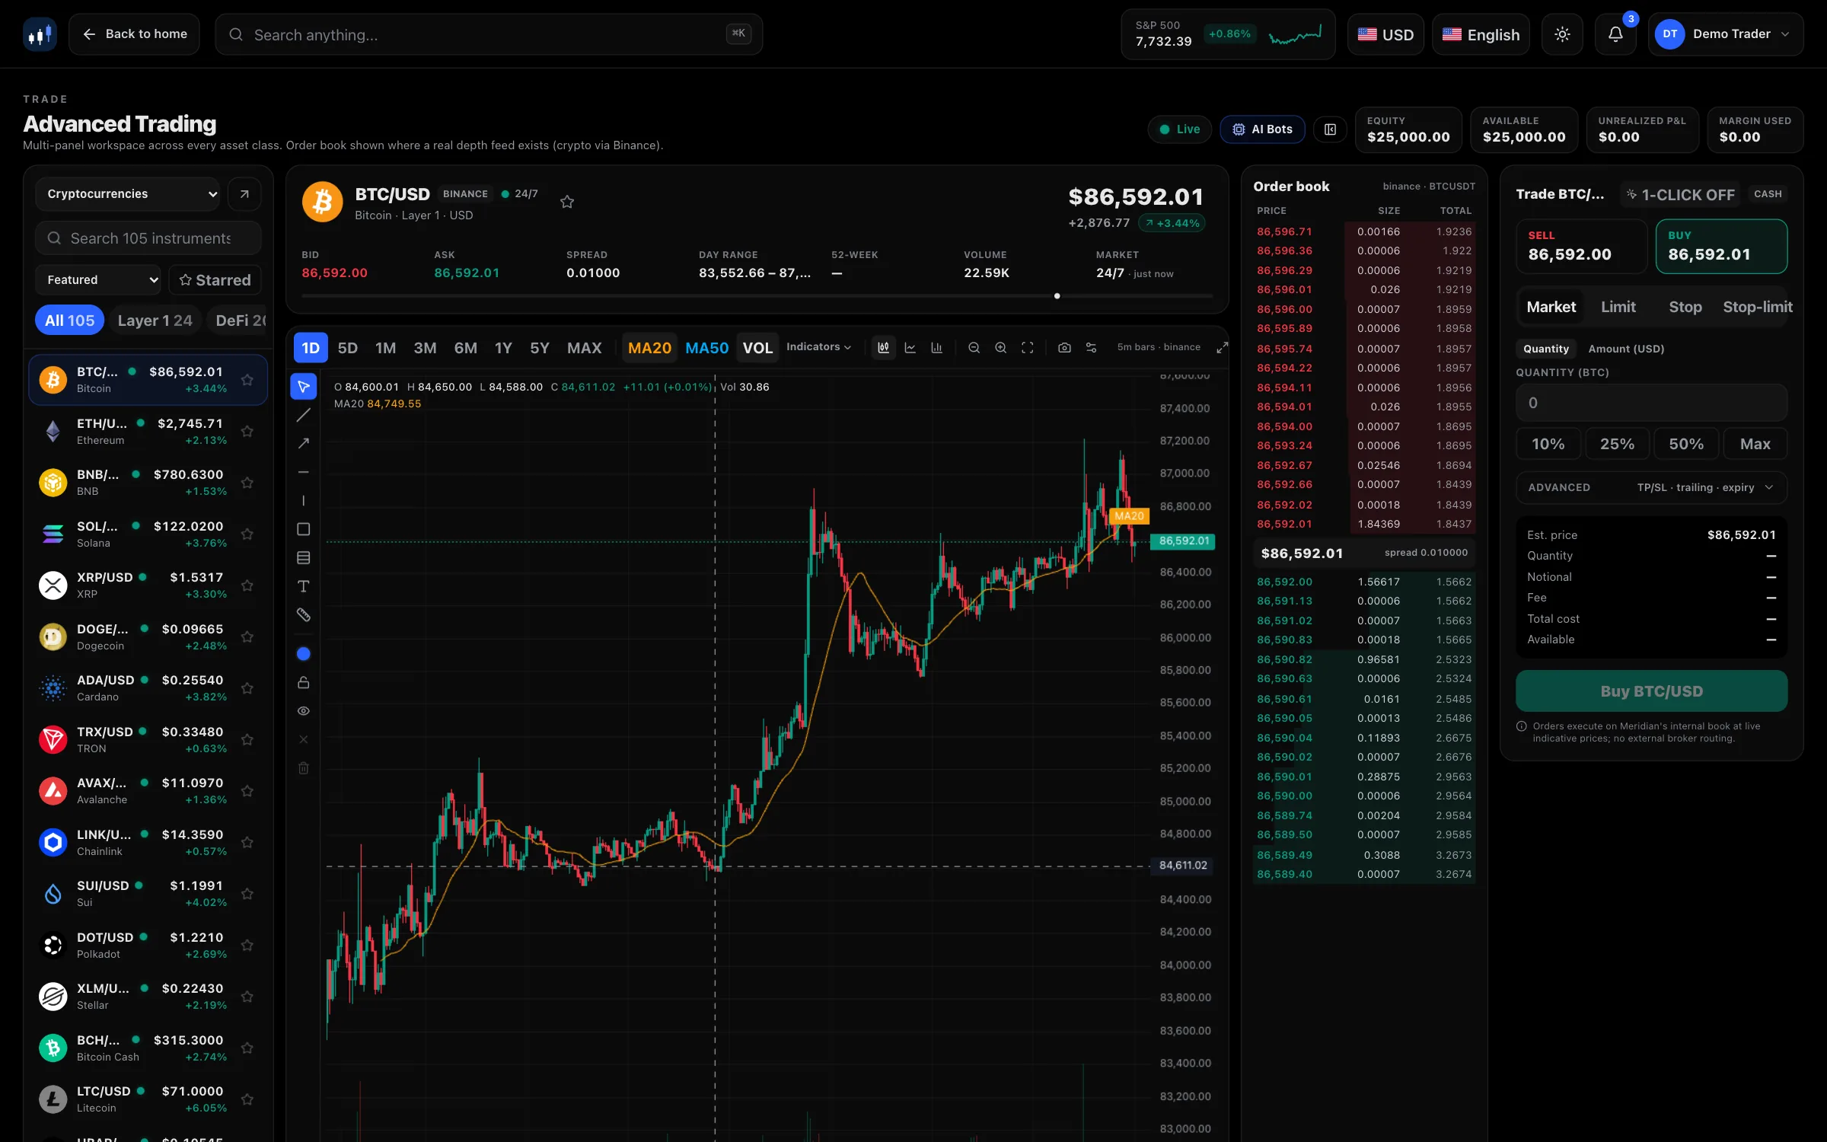The width and height of the screenshot is (1827, 1142).
Task: Open the AI Bots button
Action: tap(1262, 129)
